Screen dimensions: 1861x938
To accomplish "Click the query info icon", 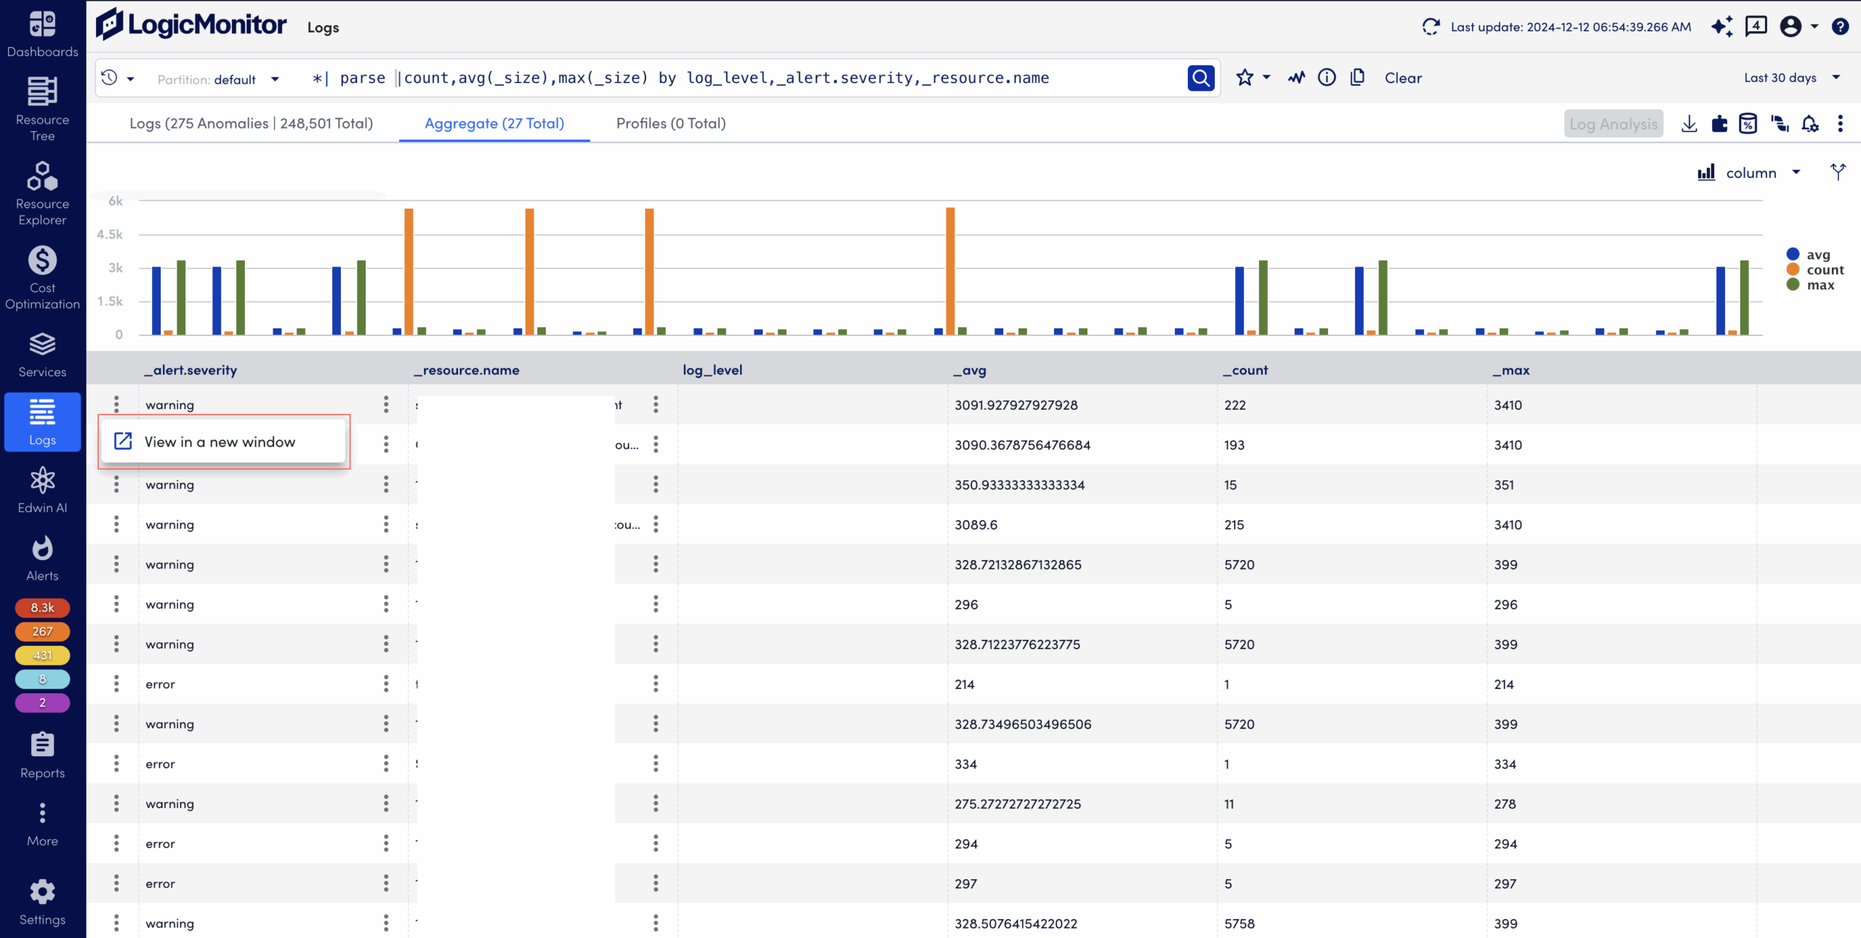I will (x=1327, y=77).
